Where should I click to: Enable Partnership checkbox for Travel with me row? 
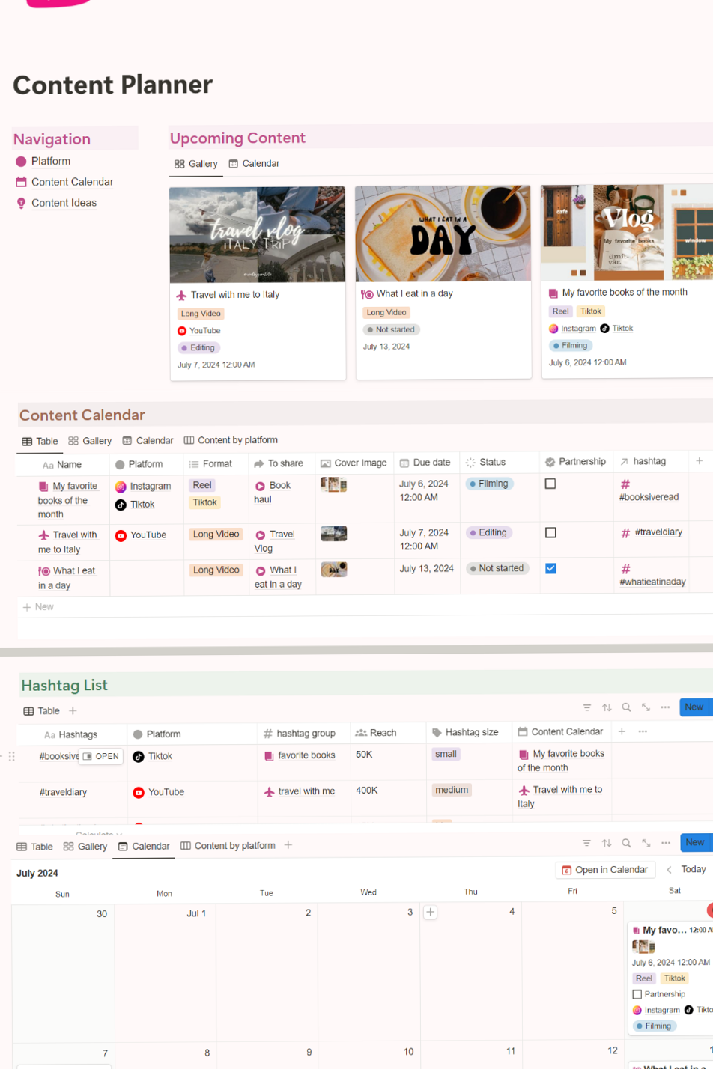pos(550,533)
